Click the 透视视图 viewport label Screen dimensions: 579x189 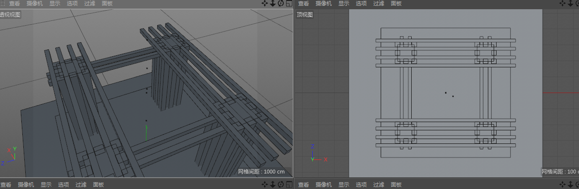coord(10,15)
